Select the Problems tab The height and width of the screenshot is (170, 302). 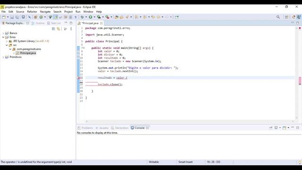pyautogui.click(x=85, y=128)
